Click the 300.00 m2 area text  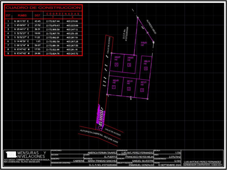click(x=115, y=81)
